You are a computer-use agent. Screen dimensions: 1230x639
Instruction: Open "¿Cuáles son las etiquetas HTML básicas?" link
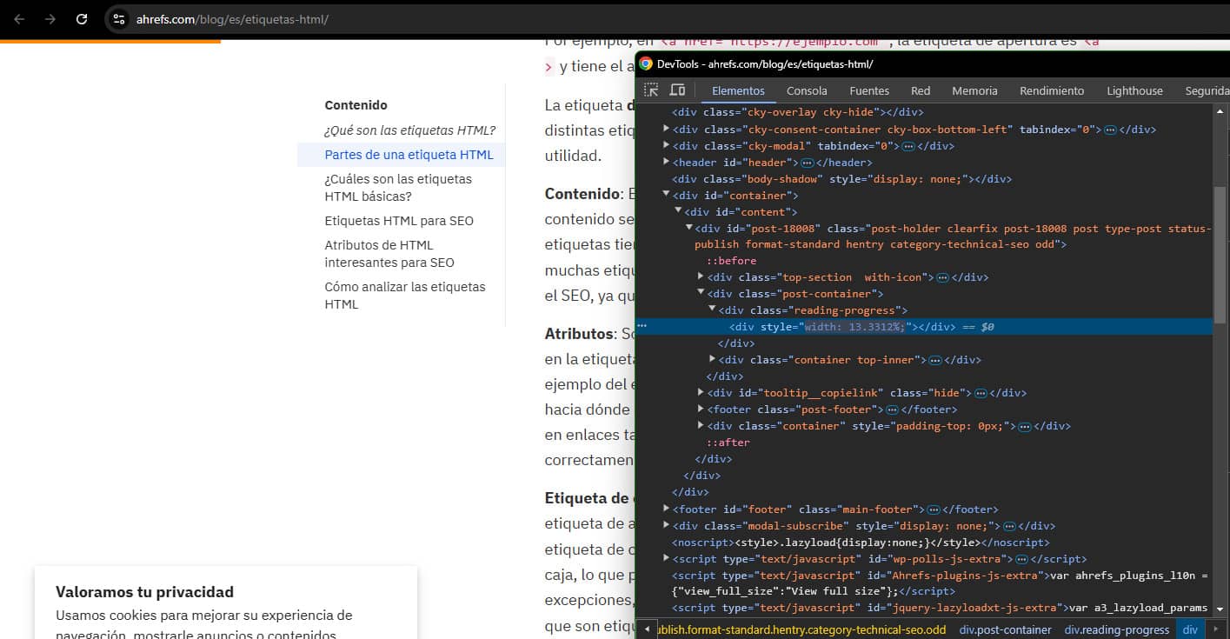(399, 188)
